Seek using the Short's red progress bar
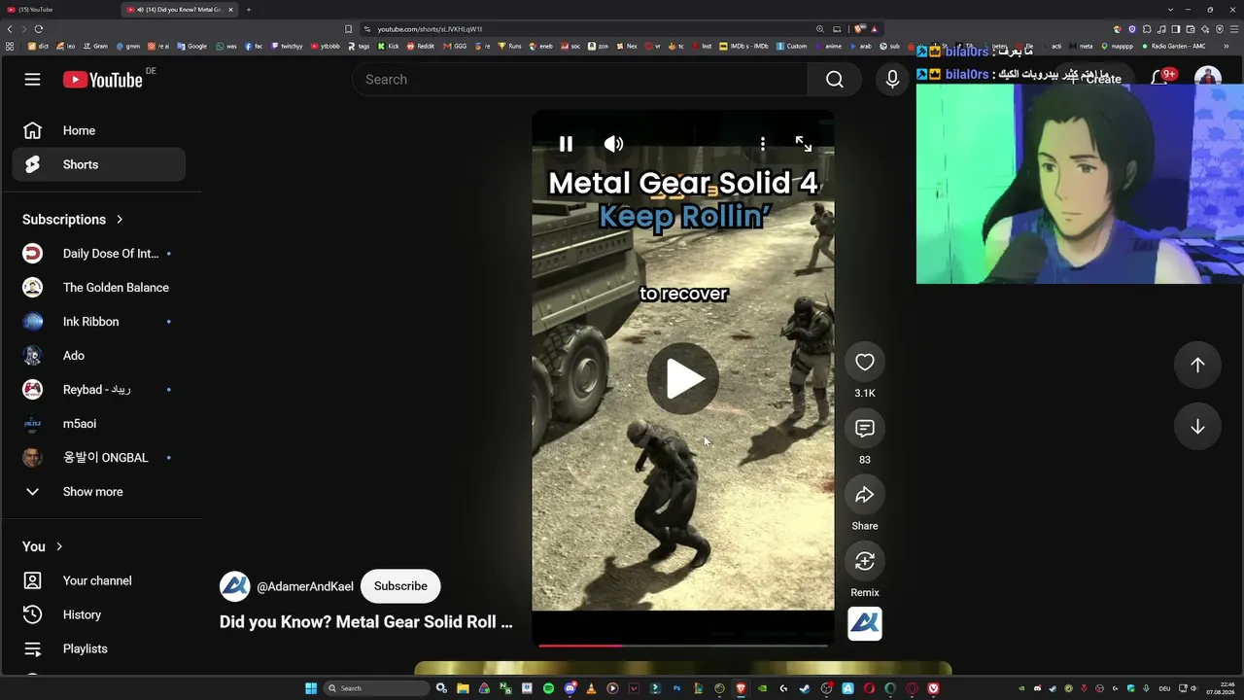Screen dimensions: 1244x700 click(683, 645)
